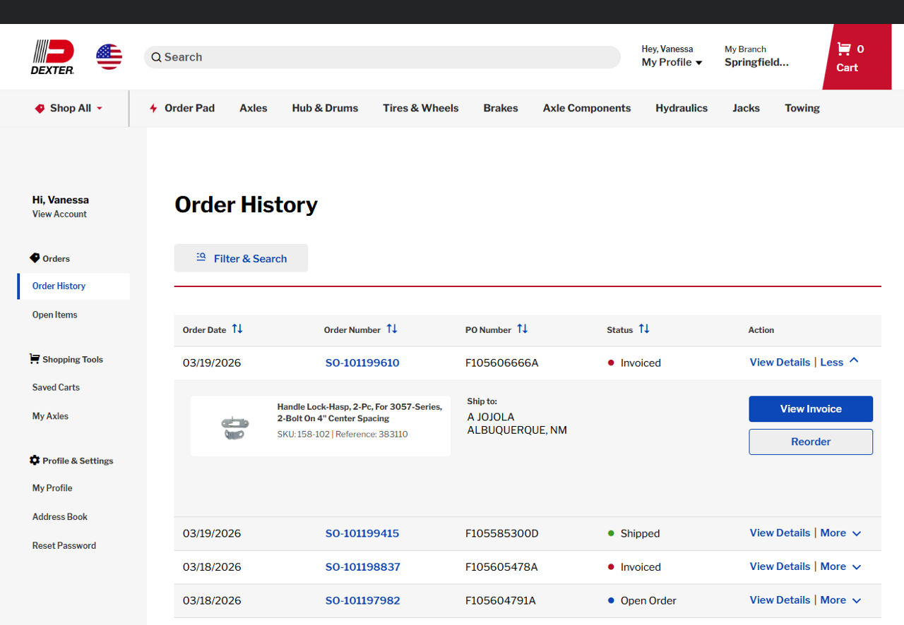Click the search magnifier icon
Screen dimensions: 904x625
(x=156, y=57)
